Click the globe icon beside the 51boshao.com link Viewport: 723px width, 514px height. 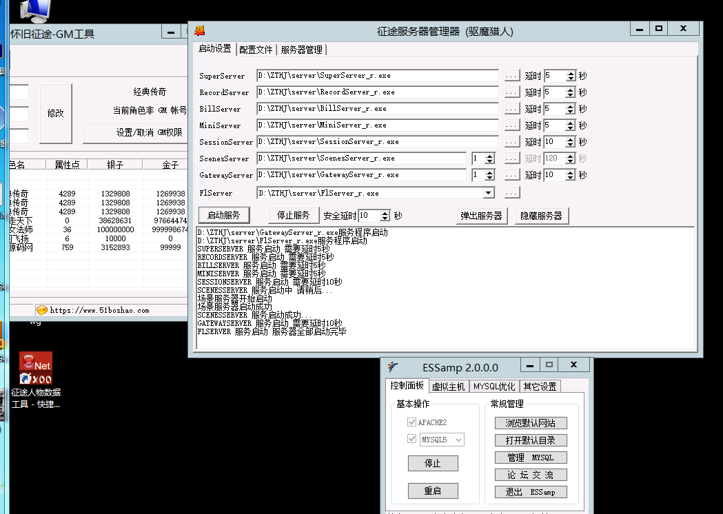click(x=41, y=309)
